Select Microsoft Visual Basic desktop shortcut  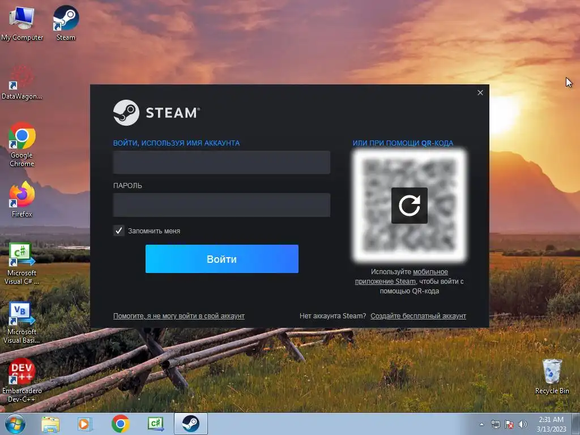tap(22, 323)
